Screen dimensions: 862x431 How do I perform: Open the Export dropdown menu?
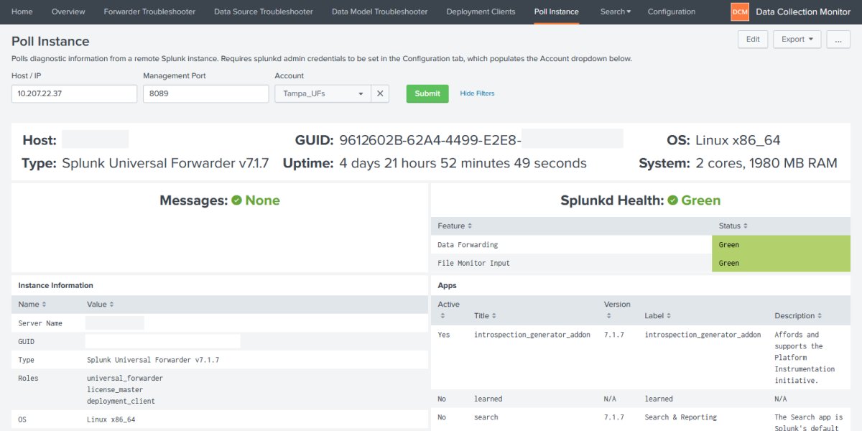pyautogui.click(x=797, y=40)
